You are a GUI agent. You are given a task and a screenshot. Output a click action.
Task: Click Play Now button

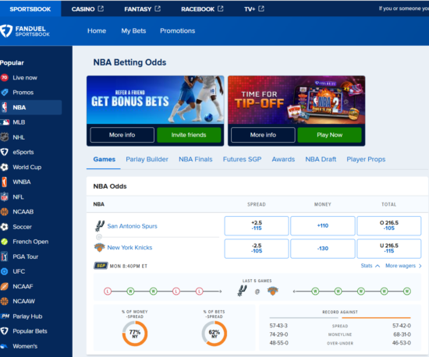coord(329,135)
